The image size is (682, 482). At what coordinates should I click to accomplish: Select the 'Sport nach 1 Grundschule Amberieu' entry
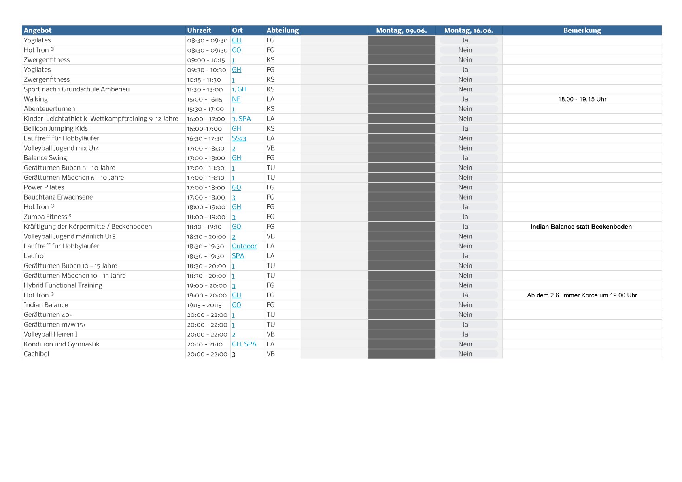coord(76,89)
